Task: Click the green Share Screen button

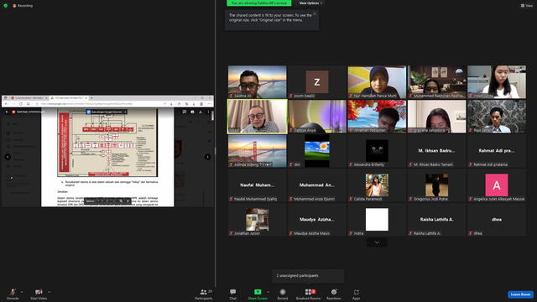Action: point(258,294)
